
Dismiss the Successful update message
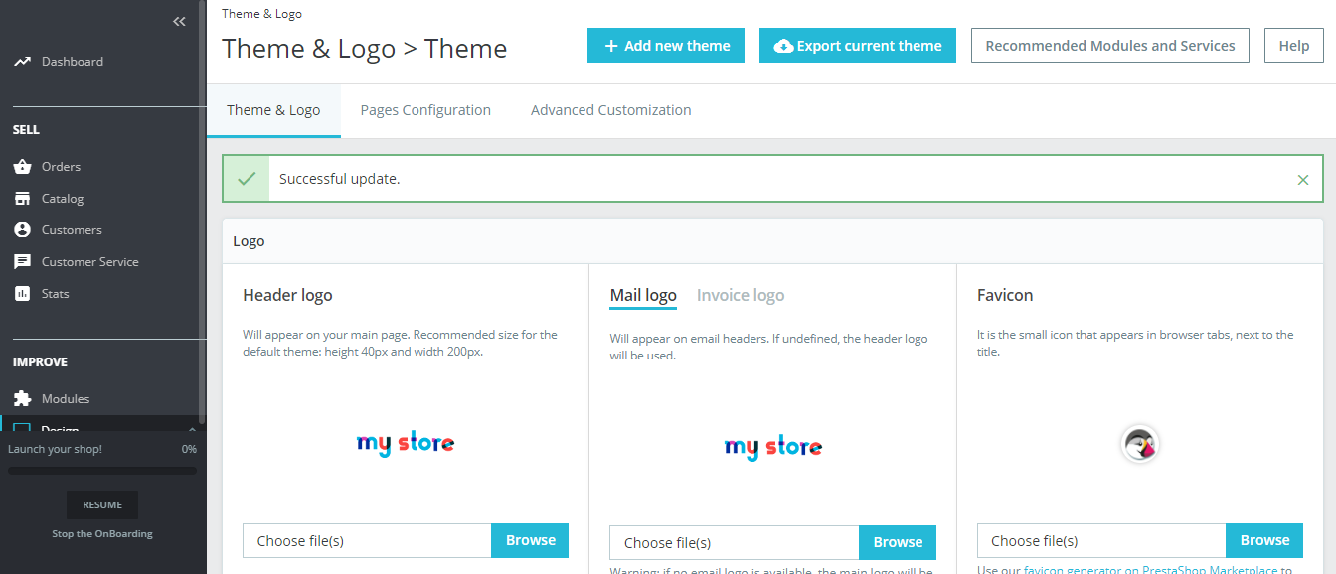[x=1303, y=180]
